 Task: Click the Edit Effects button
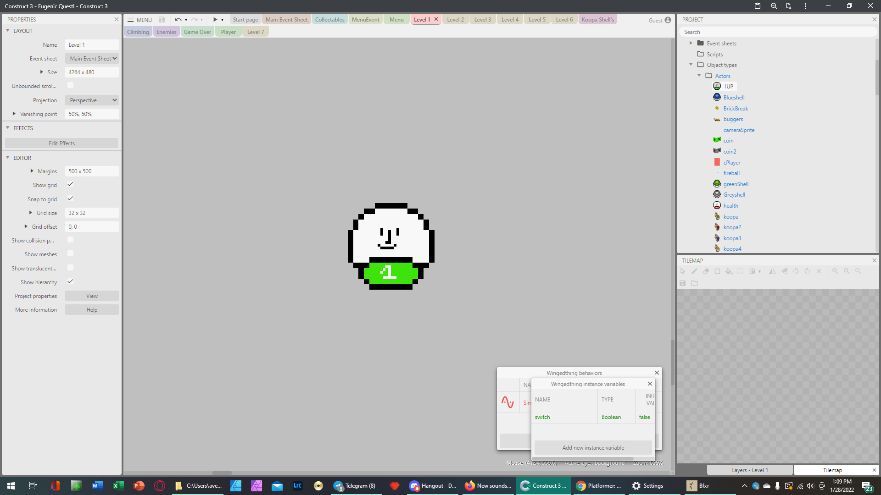click(x=61, y=143)
